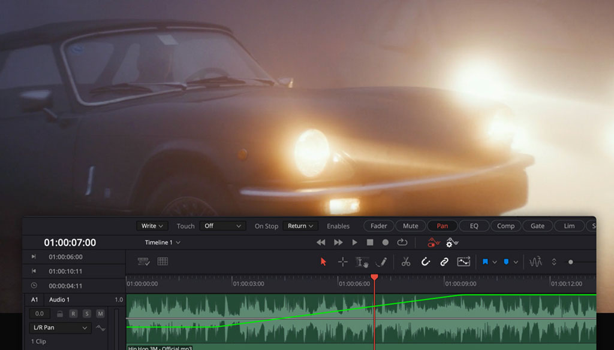Enable EQ automation

[474, 226]
